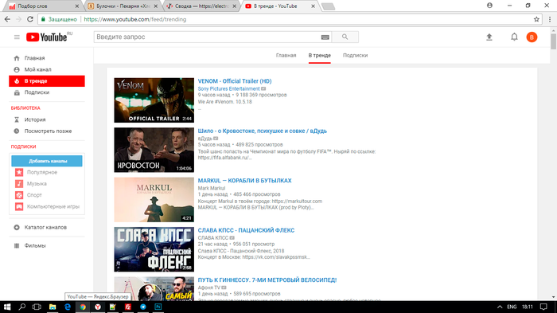Open the notifications bell
The width and height of the screenshot is (557, 313).
[514, 37]
